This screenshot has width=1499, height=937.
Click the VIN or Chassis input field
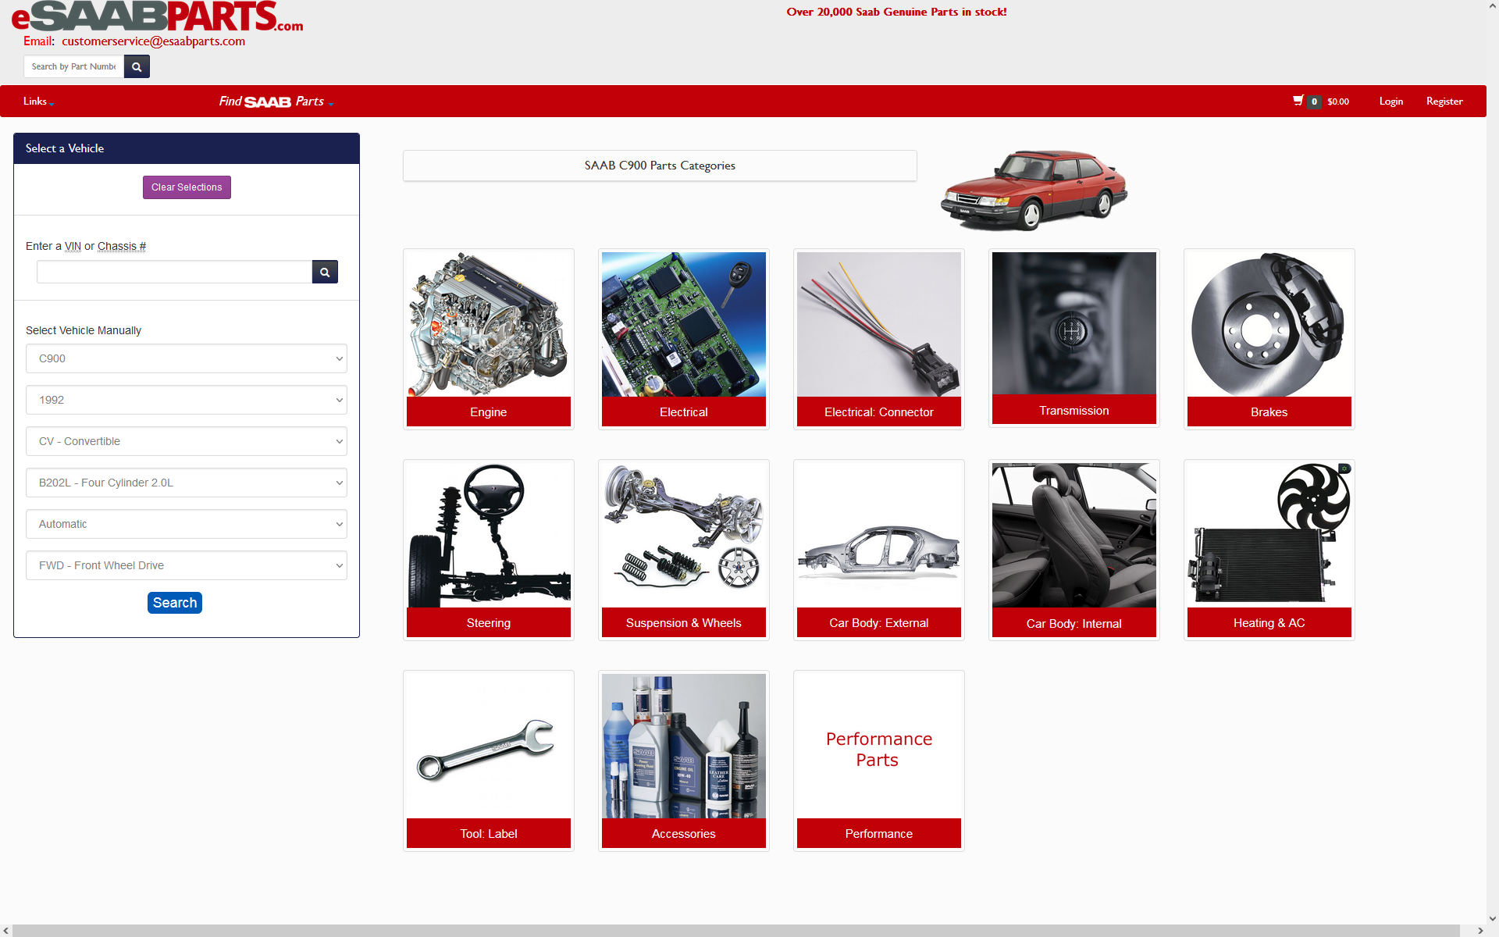click(x=174, y=272)
